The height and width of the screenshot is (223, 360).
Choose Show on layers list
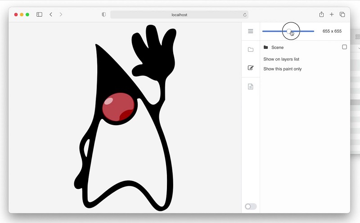click(x=281, y=59)
